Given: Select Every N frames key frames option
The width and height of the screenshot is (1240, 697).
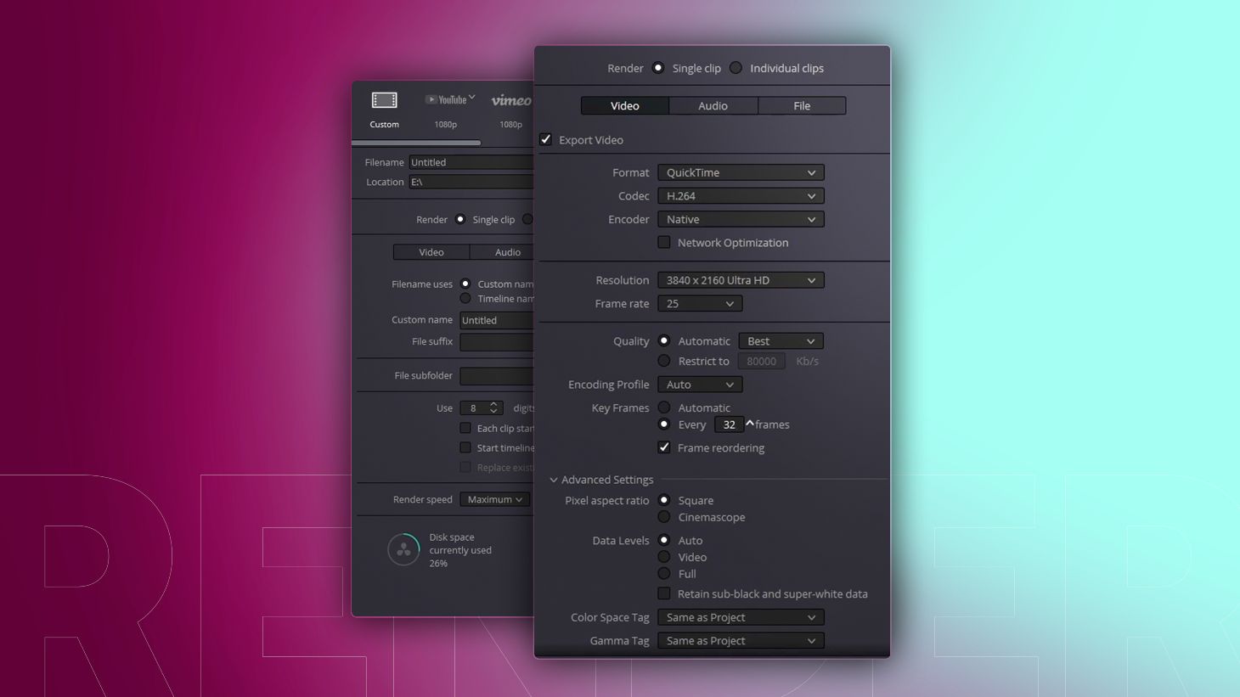Looking at the screenshot, I should pos(664,424).
